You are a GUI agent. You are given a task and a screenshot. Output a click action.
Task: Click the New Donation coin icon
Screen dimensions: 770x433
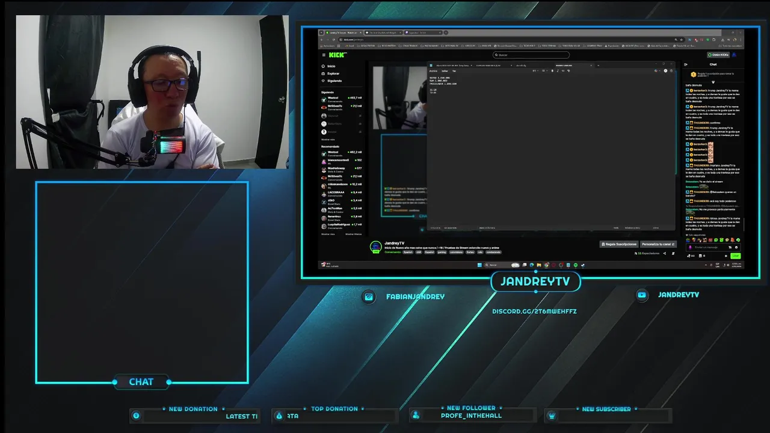136,416
